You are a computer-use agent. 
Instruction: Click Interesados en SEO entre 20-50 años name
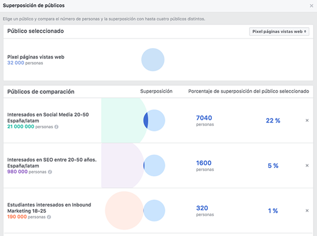coord(52,163)
